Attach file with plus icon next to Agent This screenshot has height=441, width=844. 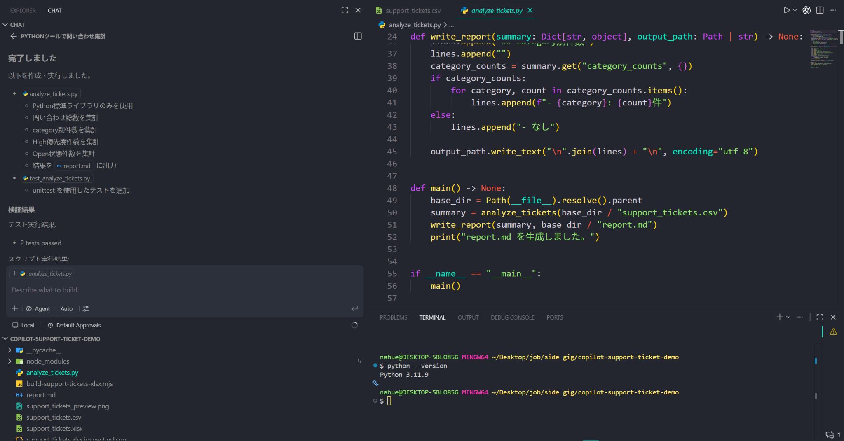tap(15, 308)
